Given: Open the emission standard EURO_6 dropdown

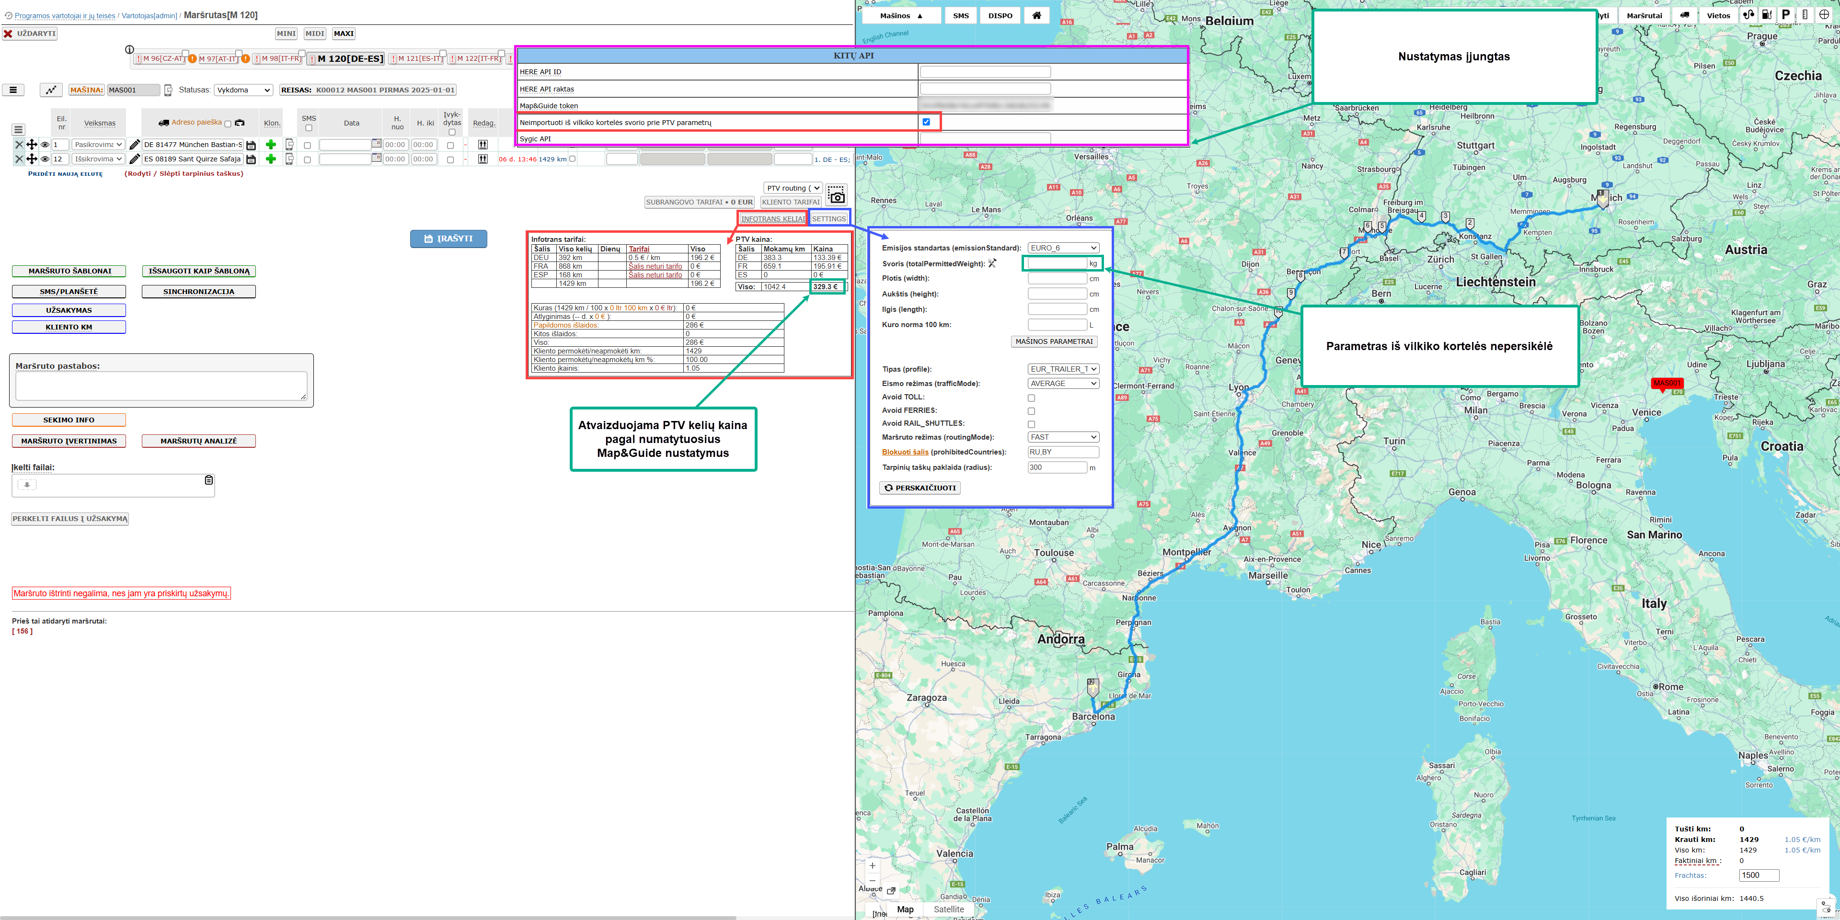Looking at the screenshot, I should (1063, 248).
